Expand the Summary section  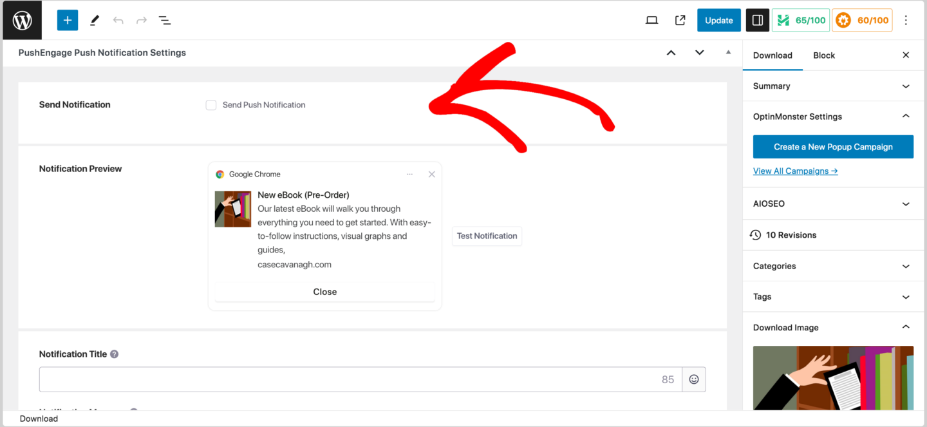[x=833, y=86]
